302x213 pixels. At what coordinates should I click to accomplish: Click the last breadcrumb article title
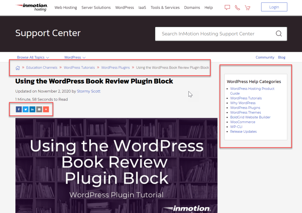172,68
